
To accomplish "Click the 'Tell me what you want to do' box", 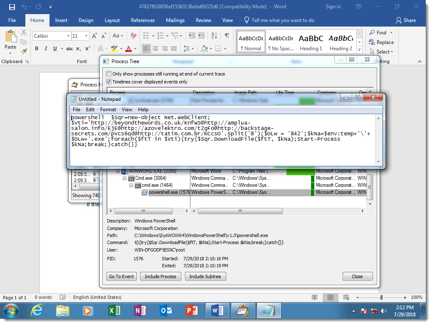I will [x=279, y=20].
